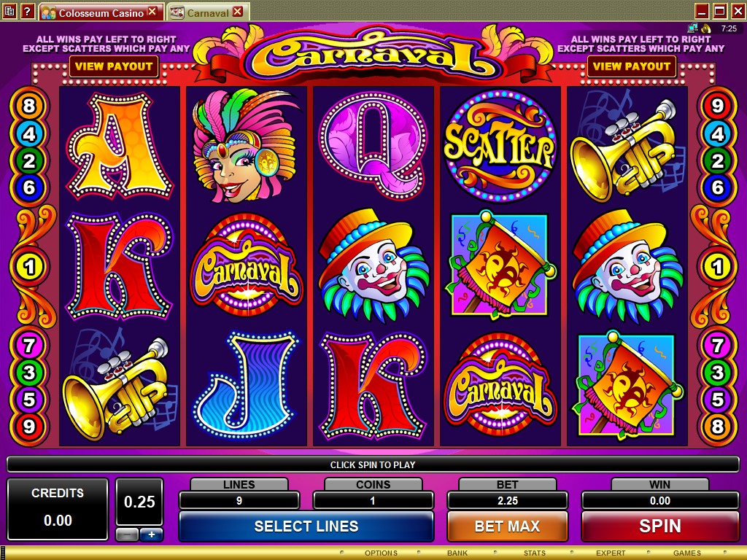Switch to Expert mode

coord(611,553)
